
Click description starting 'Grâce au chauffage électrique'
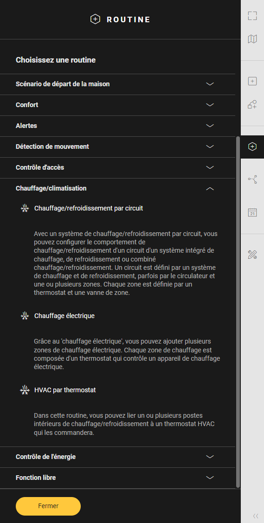pyautogui.click(x=127, y=354)
